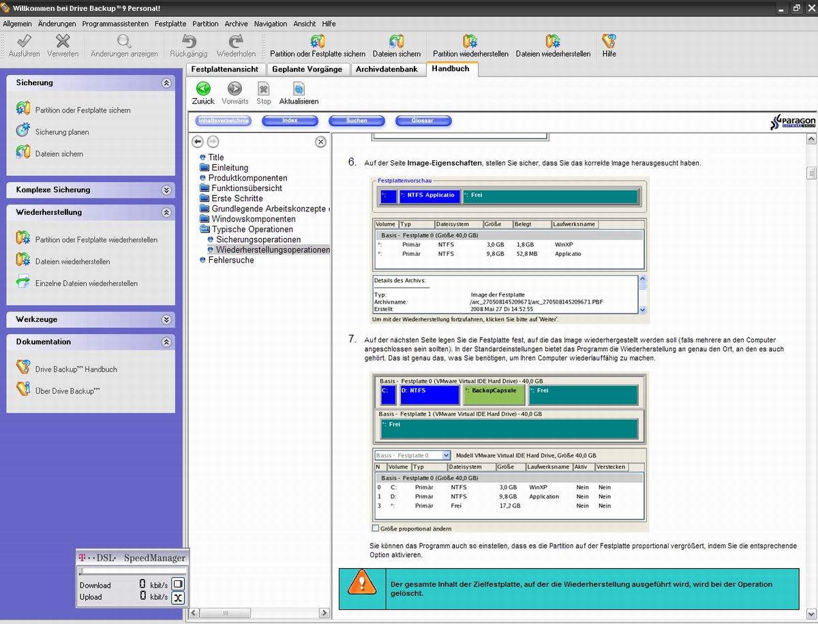Click Über Drive Backup icon
This screenshot has width=818, height=624.
(x=23, y=389)
